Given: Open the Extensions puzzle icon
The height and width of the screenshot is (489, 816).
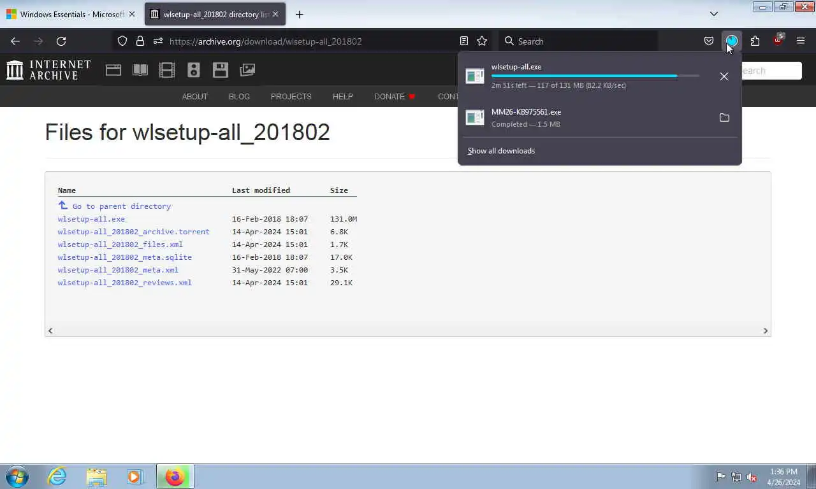Looking at the screenshot, I should click(755, 41).
